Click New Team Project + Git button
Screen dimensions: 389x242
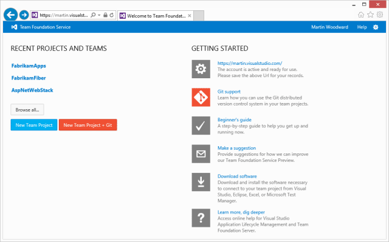tap(88, 125)
